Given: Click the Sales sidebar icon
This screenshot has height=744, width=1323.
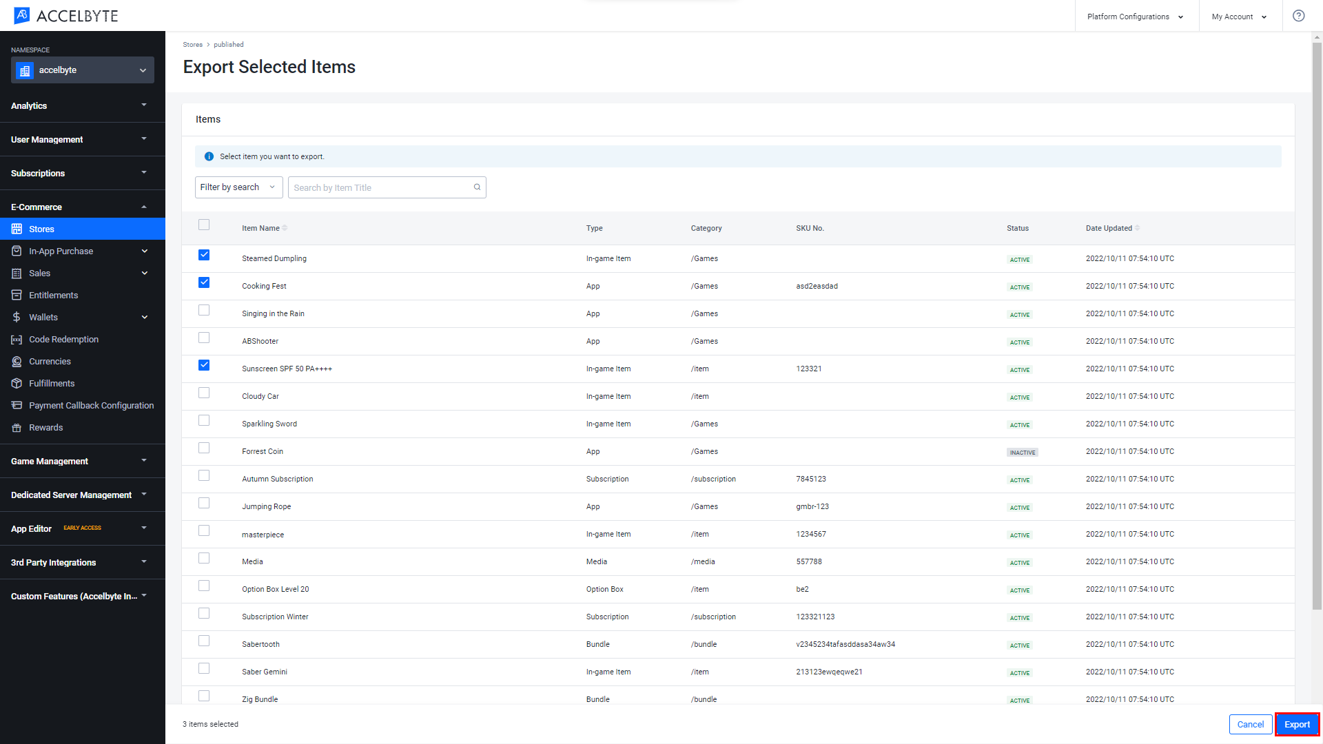Looking at the screenshot, I should (17, 273).
